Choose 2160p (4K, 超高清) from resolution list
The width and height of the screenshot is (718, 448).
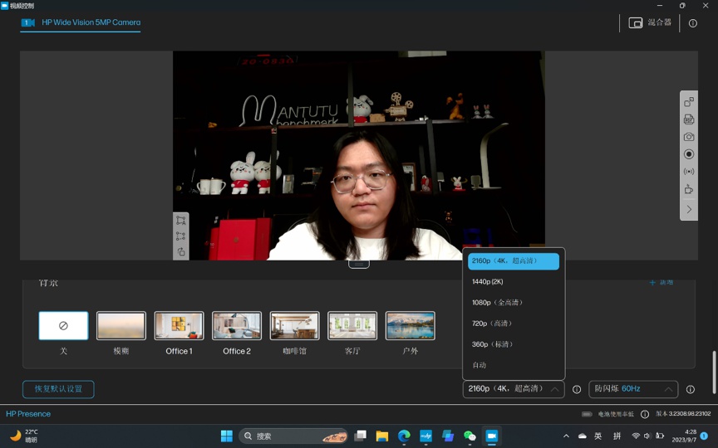point(514,261)
